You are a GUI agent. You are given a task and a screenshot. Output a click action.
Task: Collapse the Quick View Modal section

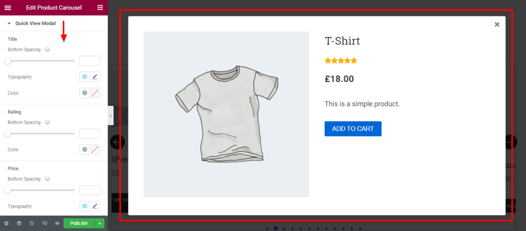9,24
